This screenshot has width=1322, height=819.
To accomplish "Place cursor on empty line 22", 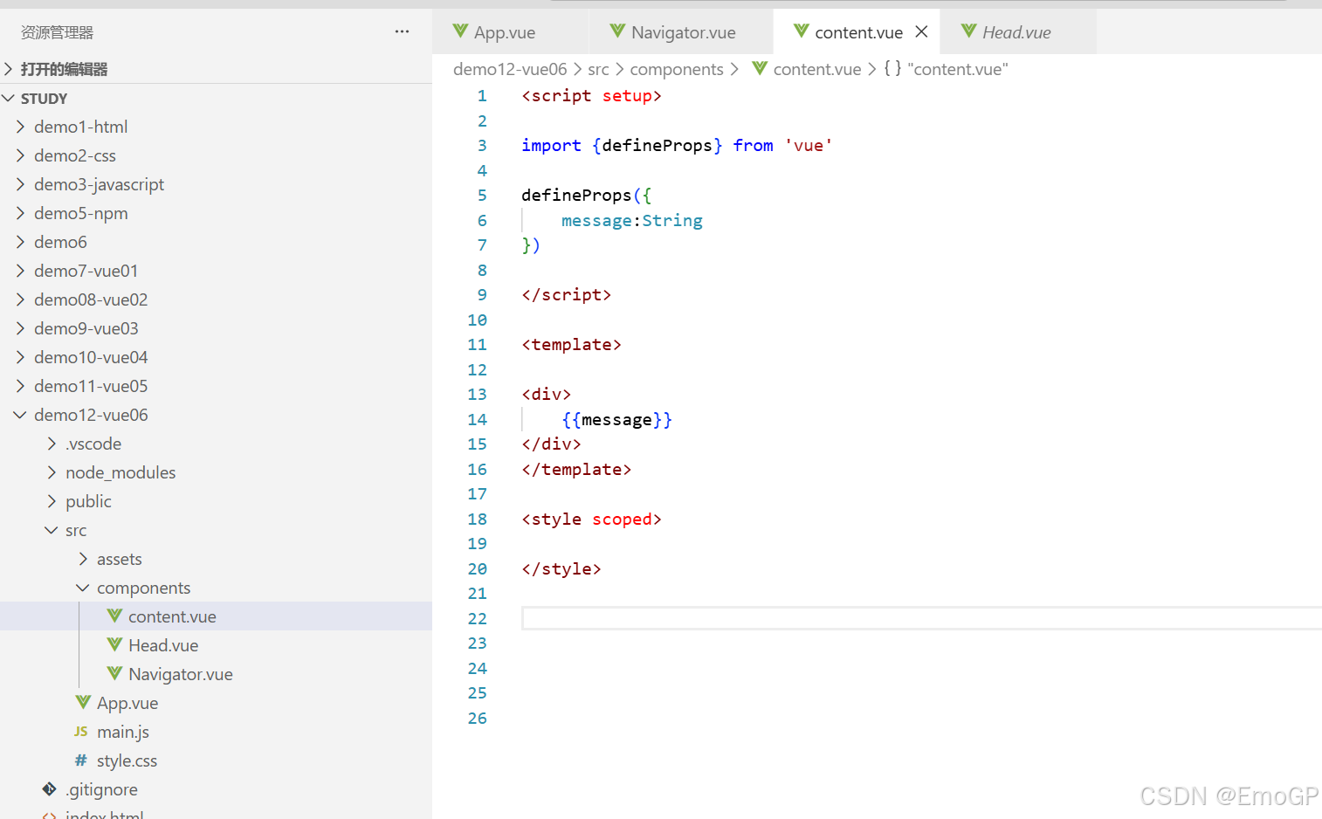I will [x=921, y=618].
